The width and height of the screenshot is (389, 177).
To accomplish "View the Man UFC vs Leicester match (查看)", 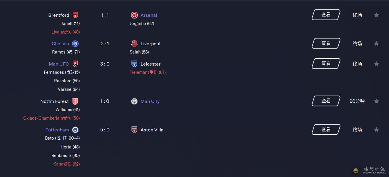I will [326, 64].
